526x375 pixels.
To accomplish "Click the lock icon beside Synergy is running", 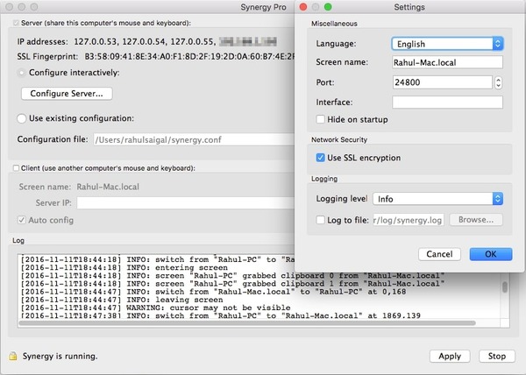I will (x=13, y=356).
